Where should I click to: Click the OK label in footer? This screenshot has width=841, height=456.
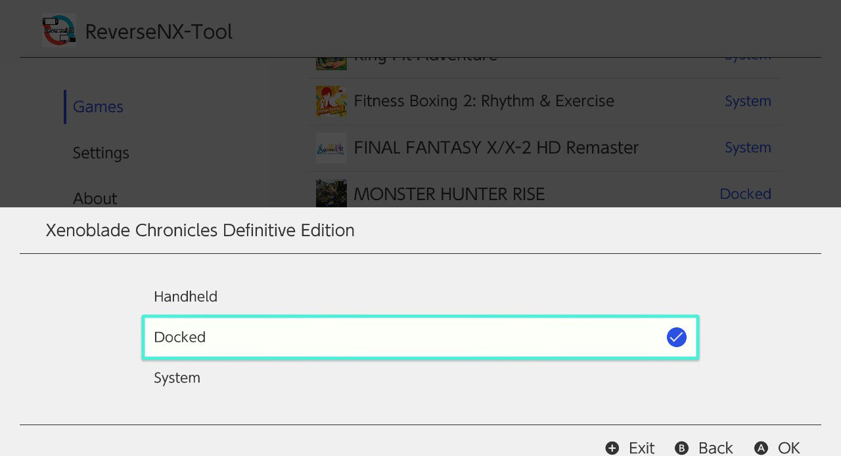789,448
